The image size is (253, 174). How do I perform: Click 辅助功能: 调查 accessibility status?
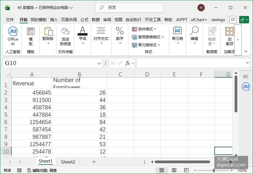tap(42, 170)
